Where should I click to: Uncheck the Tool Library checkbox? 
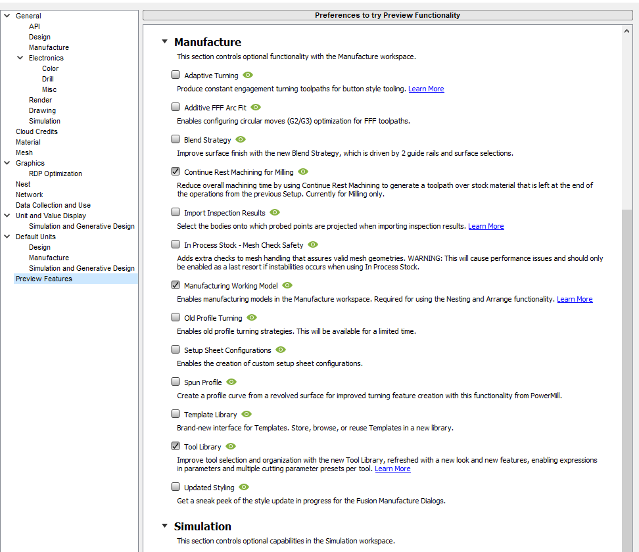(x=176, y=446)
